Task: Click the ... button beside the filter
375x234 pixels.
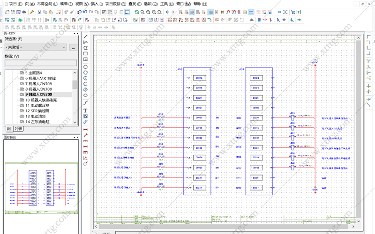Action: pos(74,48)
